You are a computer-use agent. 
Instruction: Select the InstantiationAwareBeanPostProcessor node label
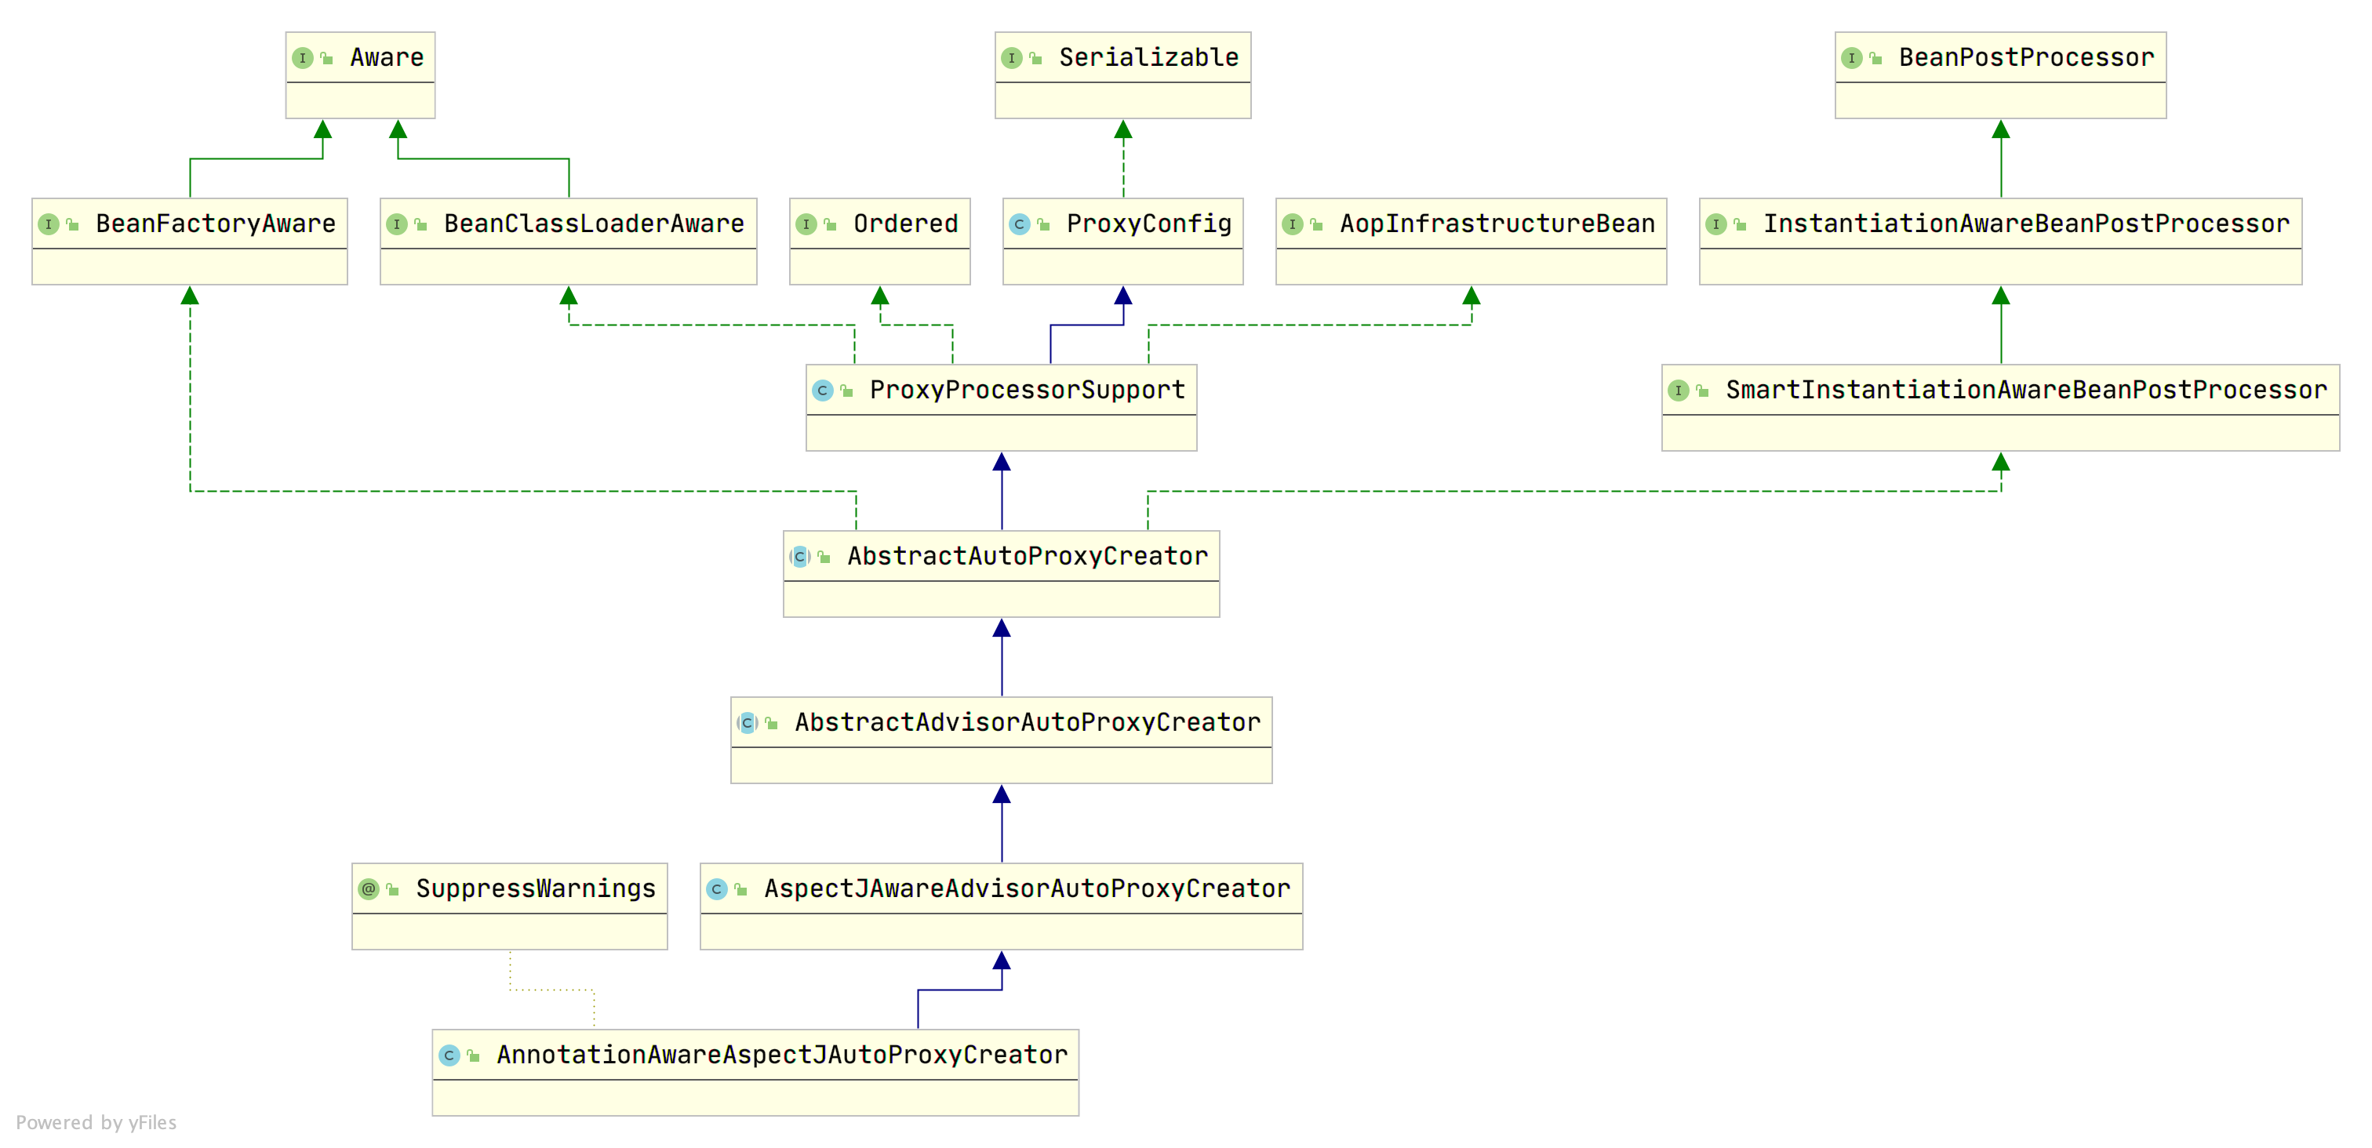[x=2026, y=224]
